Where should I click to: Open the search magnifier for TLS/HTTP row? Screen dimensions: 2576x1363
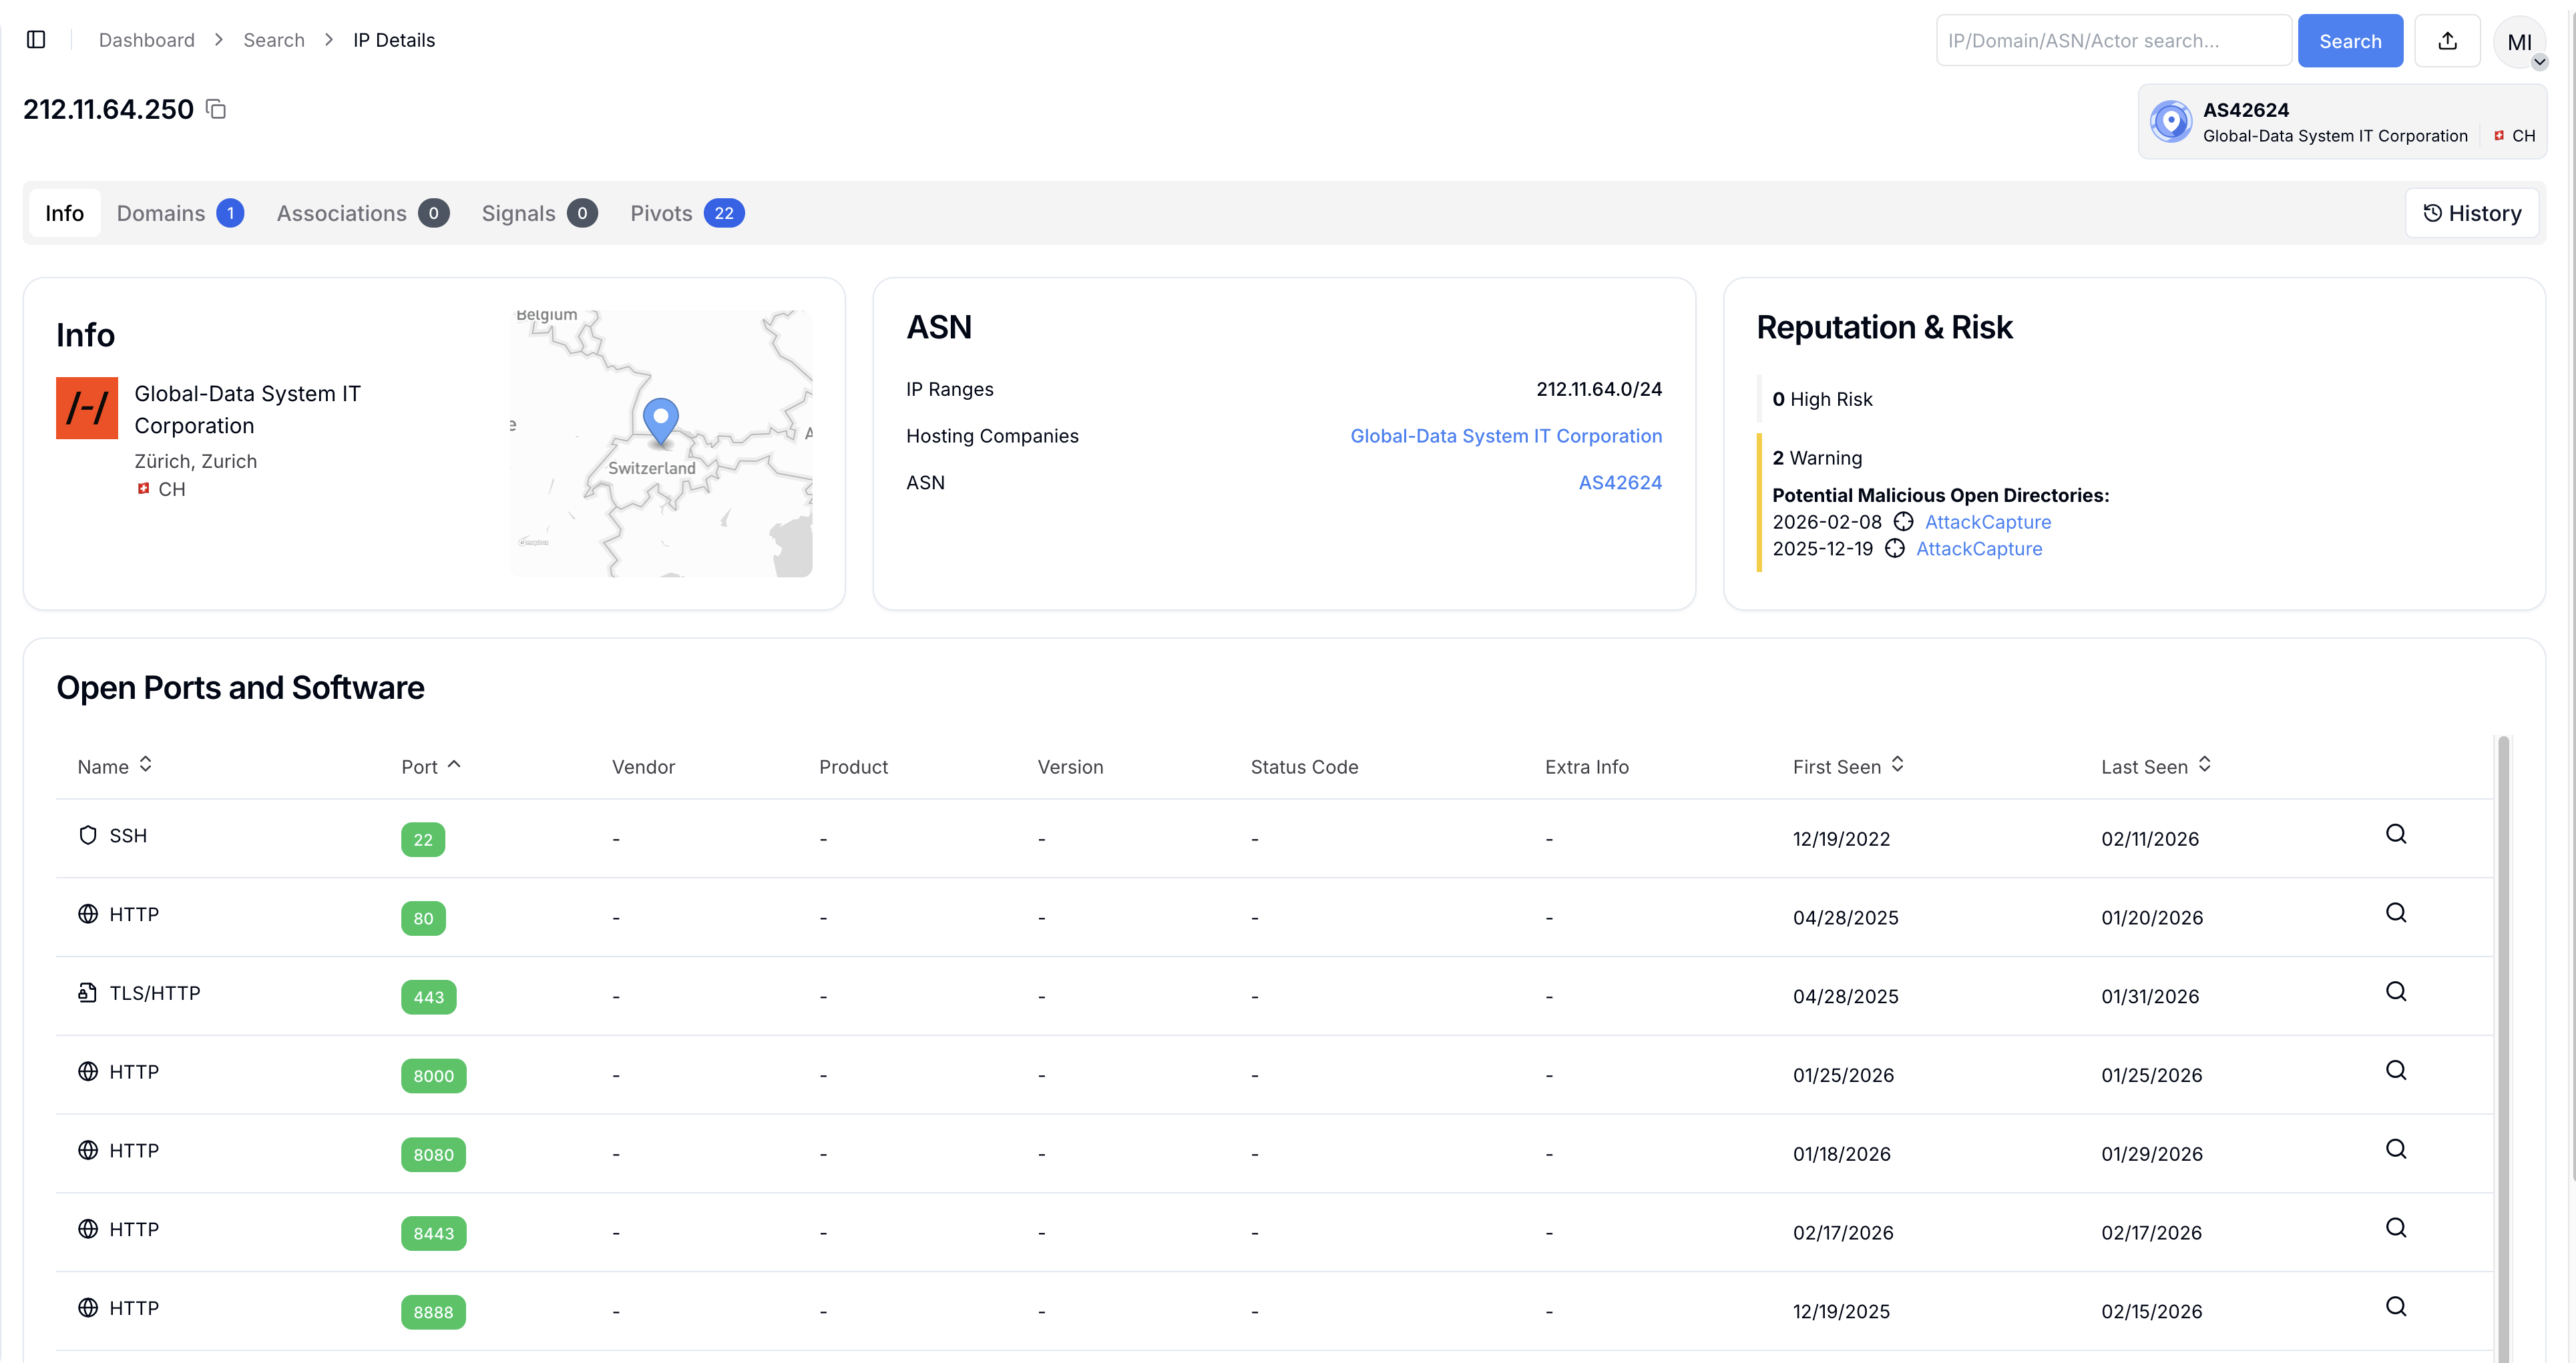point(2395,991)
